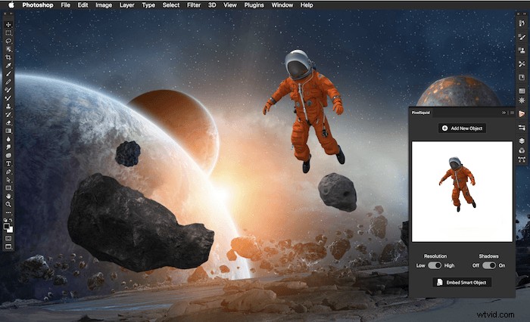Select the Move tool
The height and width of the screenshot is (322, 530).
coord(8,25)
